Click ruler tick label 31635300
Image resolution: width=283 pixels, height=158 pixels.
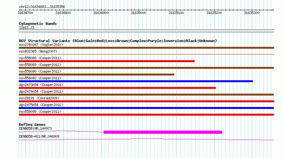click(252, 13)
